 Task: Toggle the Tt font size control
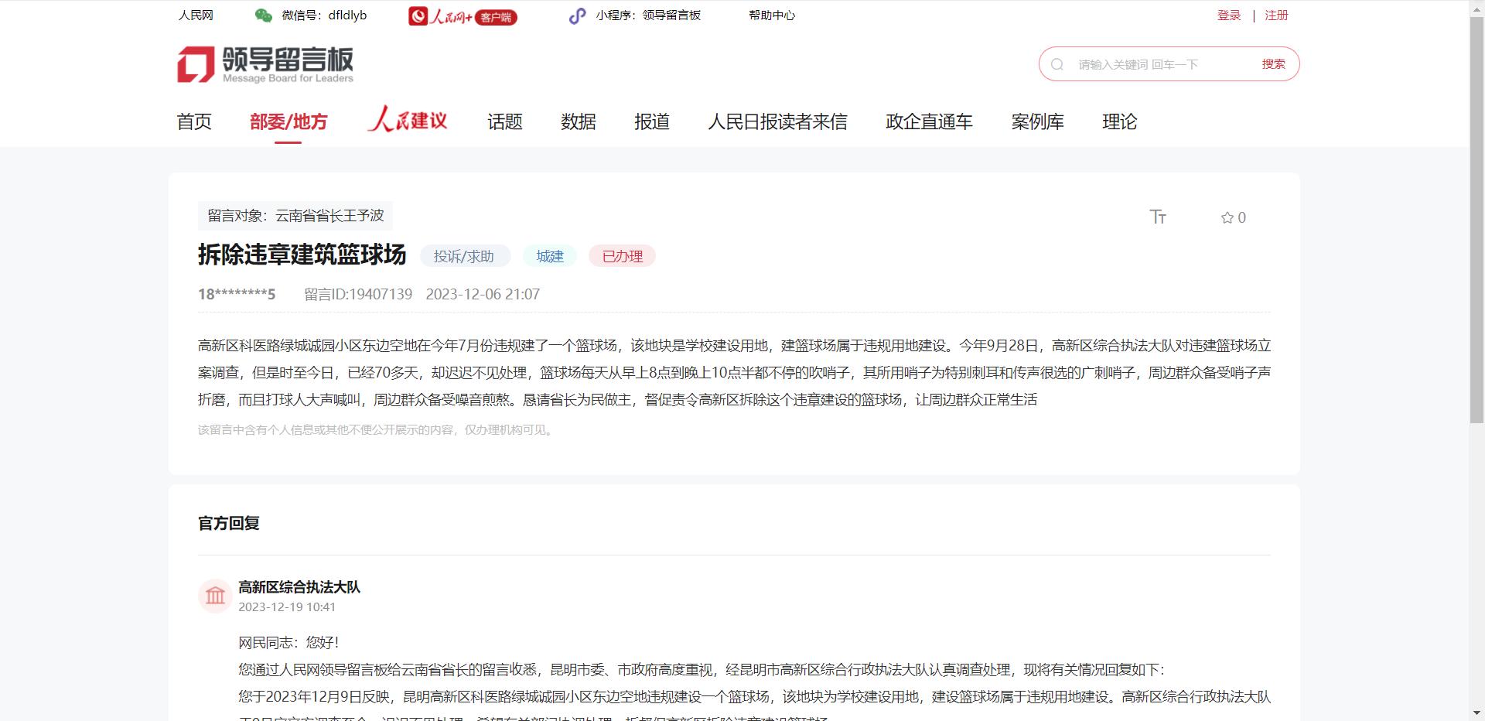coord(1159,217)
